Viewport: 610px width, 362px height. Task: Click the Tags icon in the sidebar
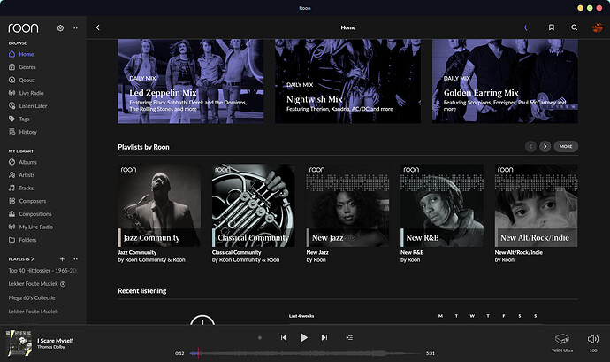point(12,119)
